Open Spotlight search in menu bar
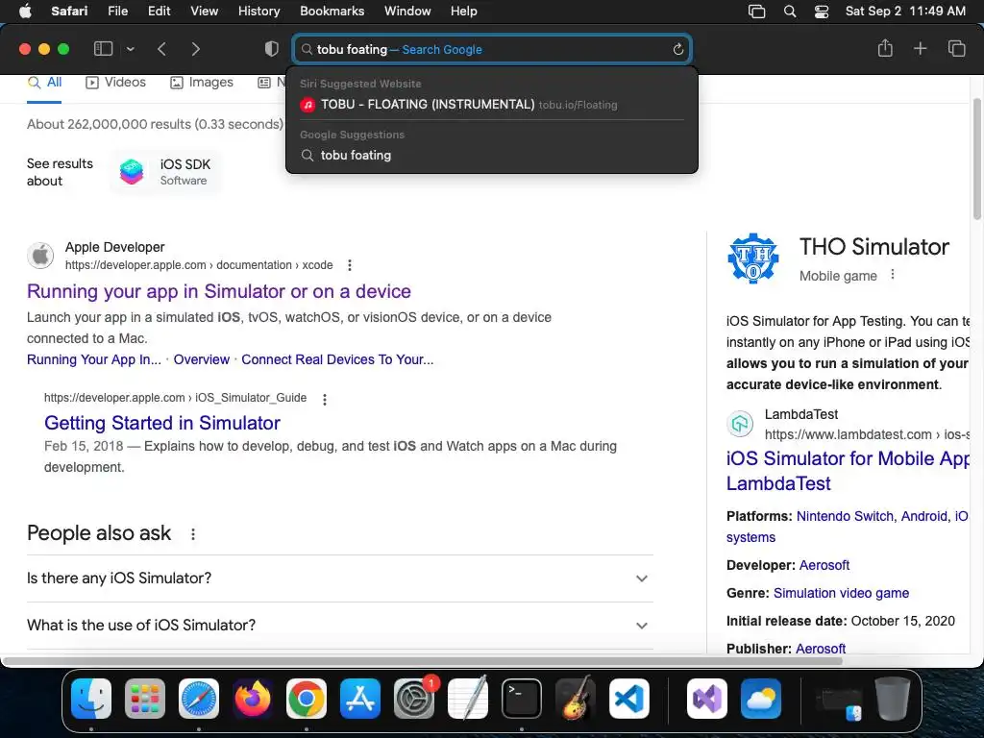Screen dimensions: 984x738 coord(790,12)
